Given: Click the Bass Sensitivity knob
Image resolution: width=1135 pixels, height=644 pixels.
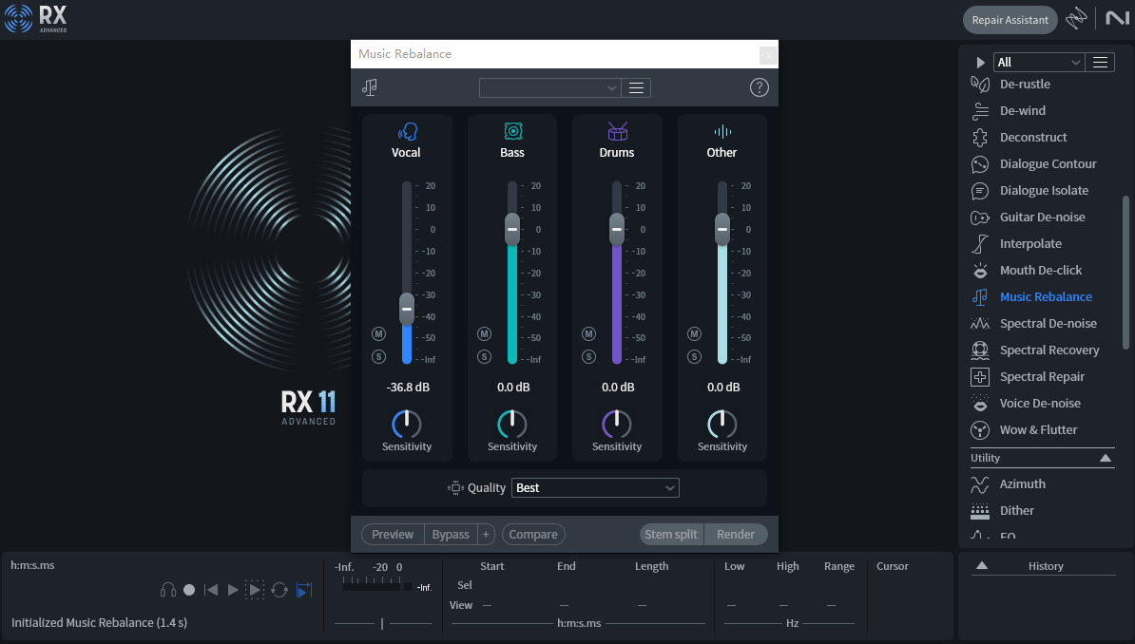Looking at the screenshot, I should click(512, 424).
